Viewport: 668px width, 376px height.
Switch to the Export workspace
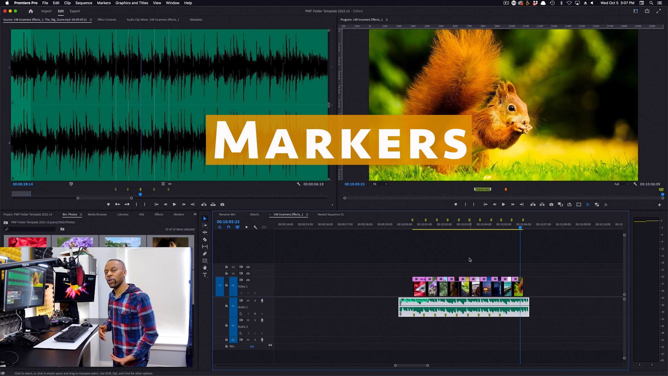pyautogui.click(x=74, y=11)
